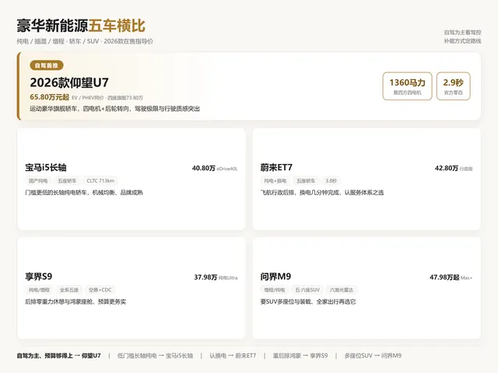The image size is (498, 373).
Task: Click the Max+ trim label
Action: click(x=467, y=278)
